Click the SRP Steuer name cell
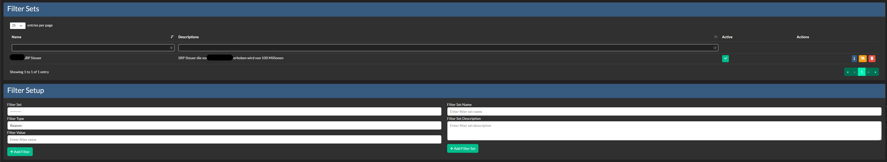887x162 pixels. point(33,58)
